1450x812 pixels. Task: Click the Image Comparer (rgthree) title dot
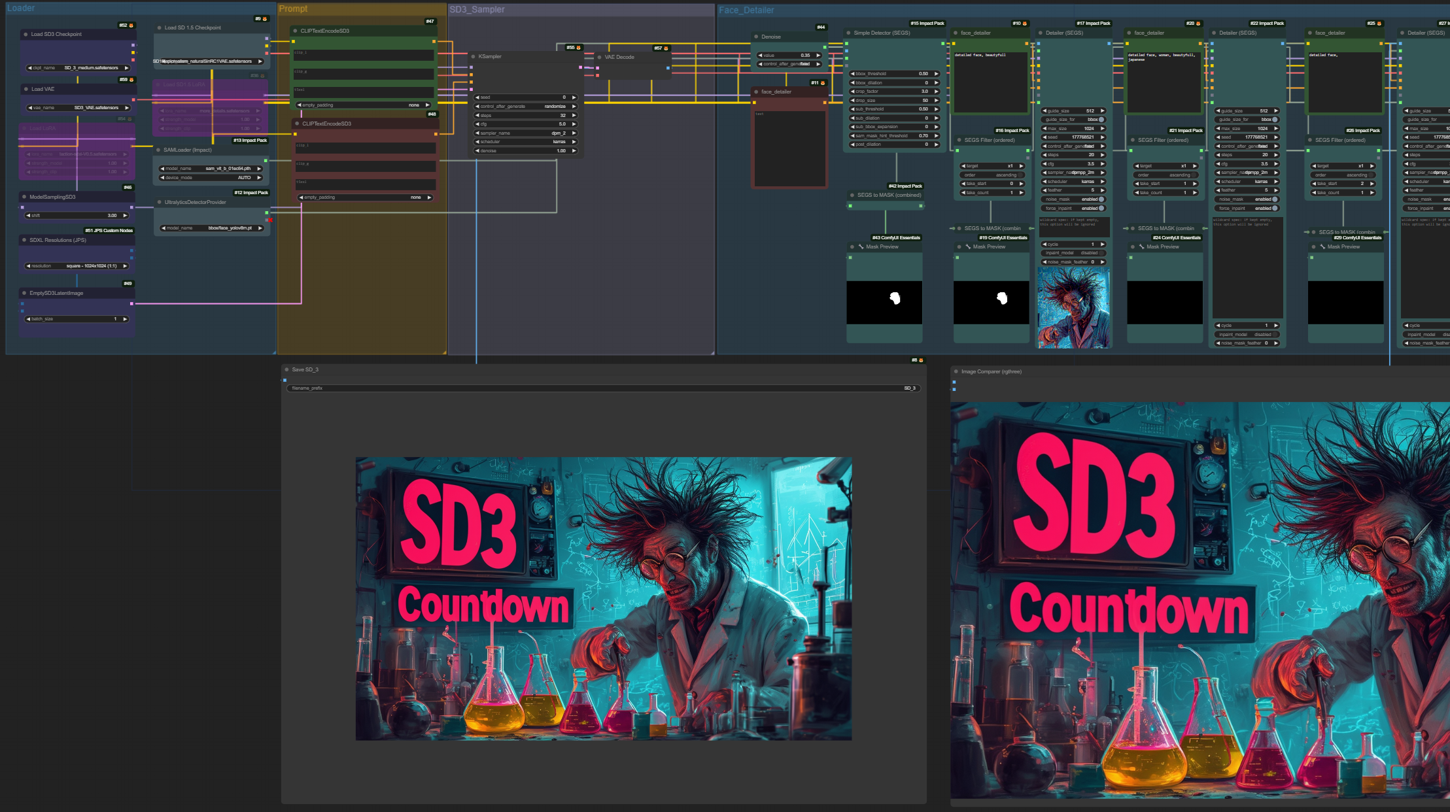pyautogui.click(x=956, y=372)
